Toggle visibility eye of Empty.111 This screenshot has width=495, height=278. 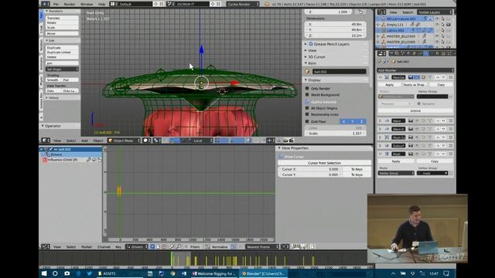coord(437,25)
